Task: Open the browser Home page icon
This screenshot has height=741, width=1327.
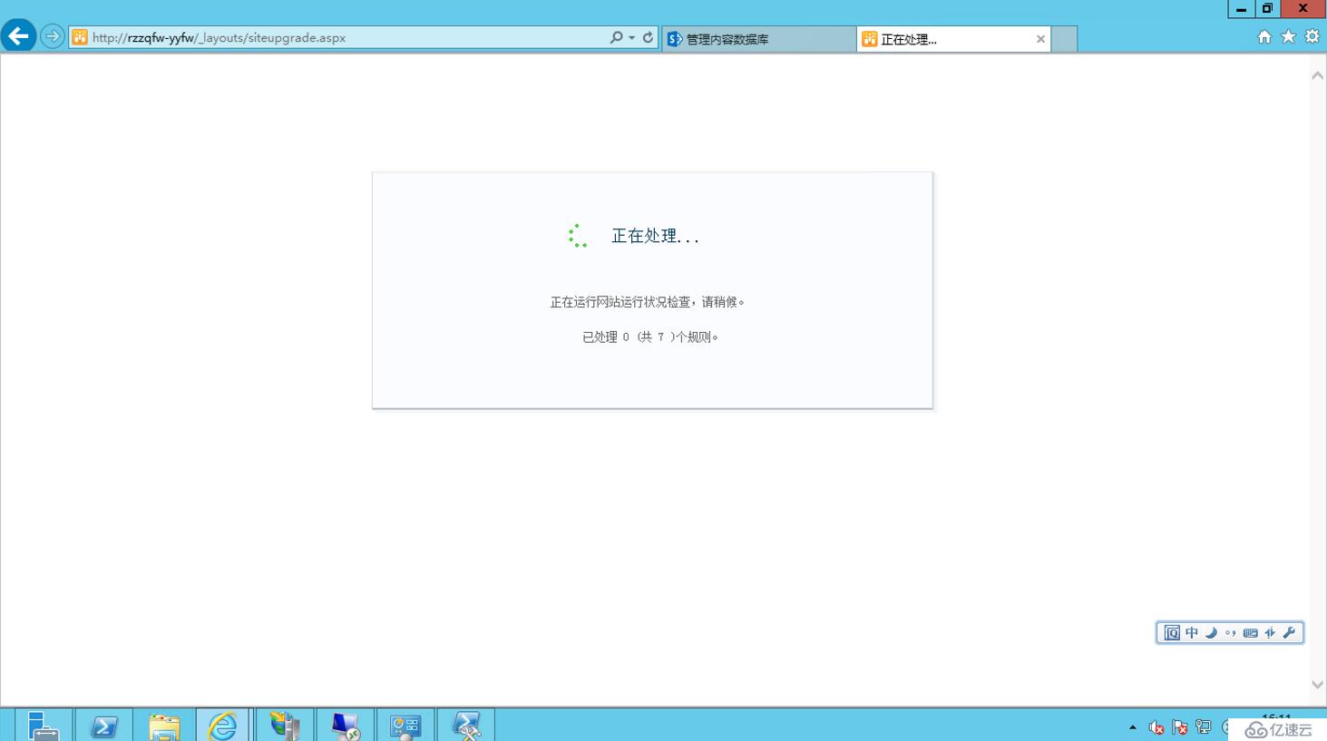Action: (1264, 37)
